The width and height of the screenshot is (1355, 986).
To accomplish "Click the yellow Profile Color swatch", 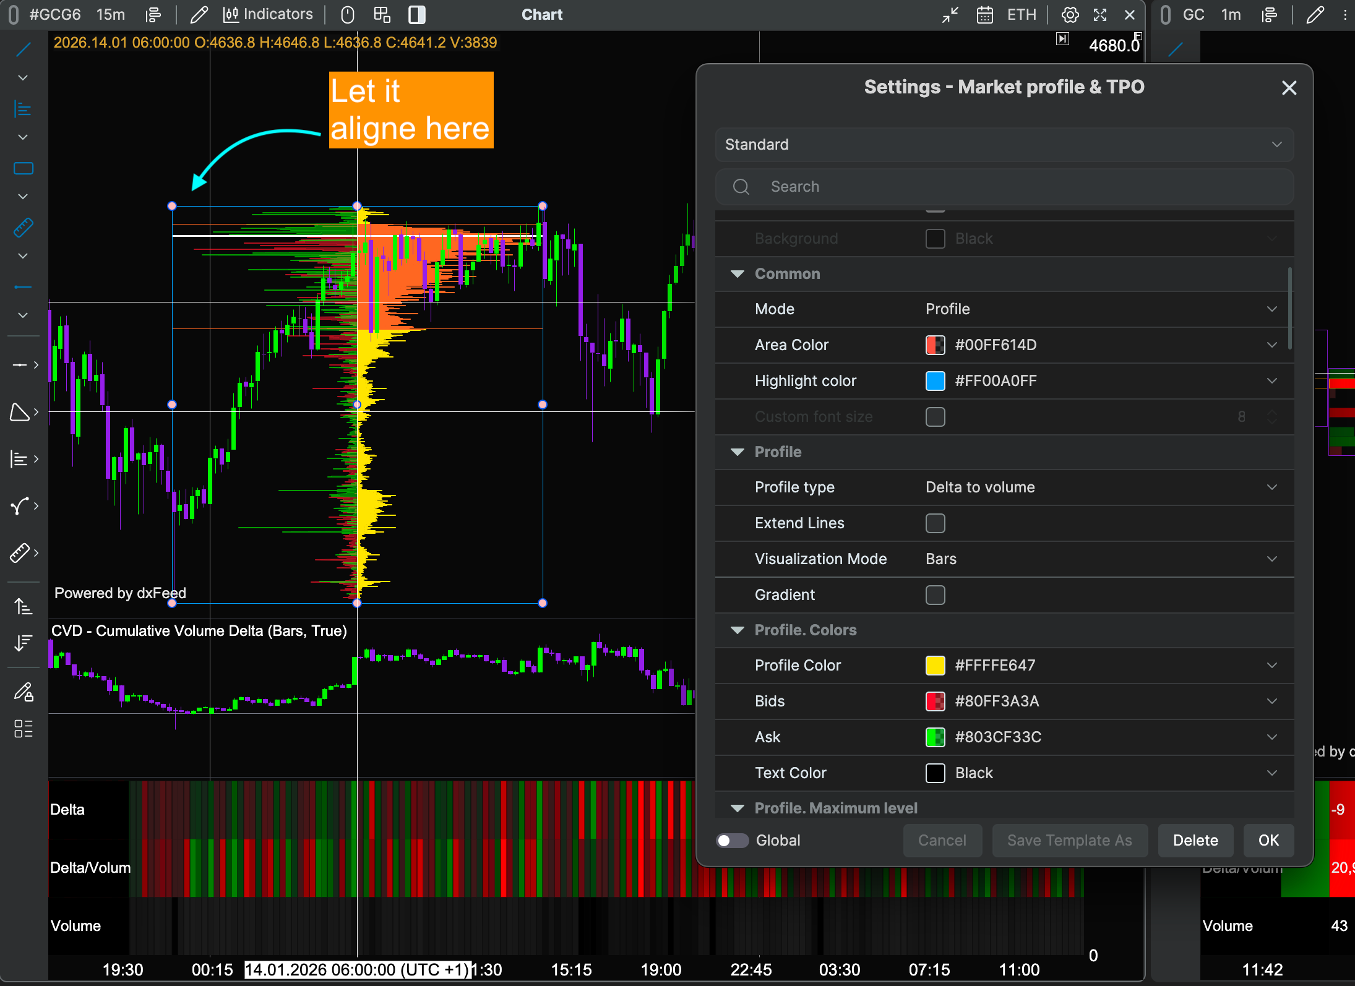I will pos(935,666).
